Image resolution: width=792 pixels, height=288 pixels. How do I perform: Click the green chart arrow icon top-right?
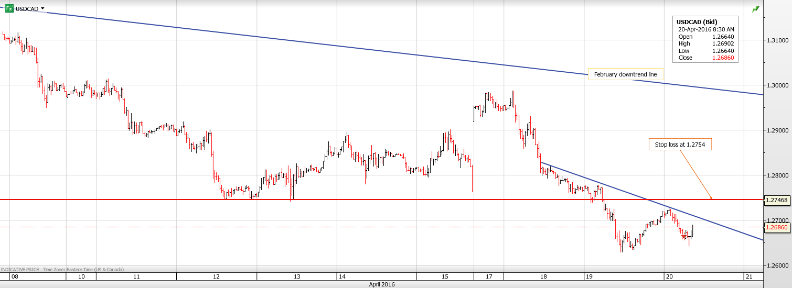(x=755, y=9)
